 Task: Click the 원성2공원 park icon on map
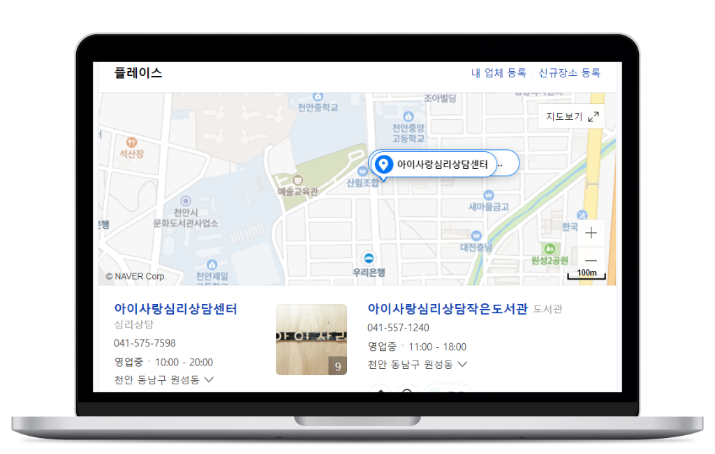(x=550, y=249)
